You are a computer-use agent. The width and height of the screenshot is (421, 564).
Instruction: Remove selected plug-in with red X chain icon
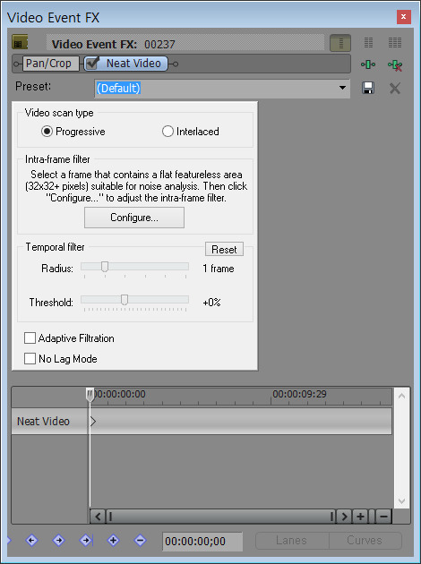click(395, 65)
